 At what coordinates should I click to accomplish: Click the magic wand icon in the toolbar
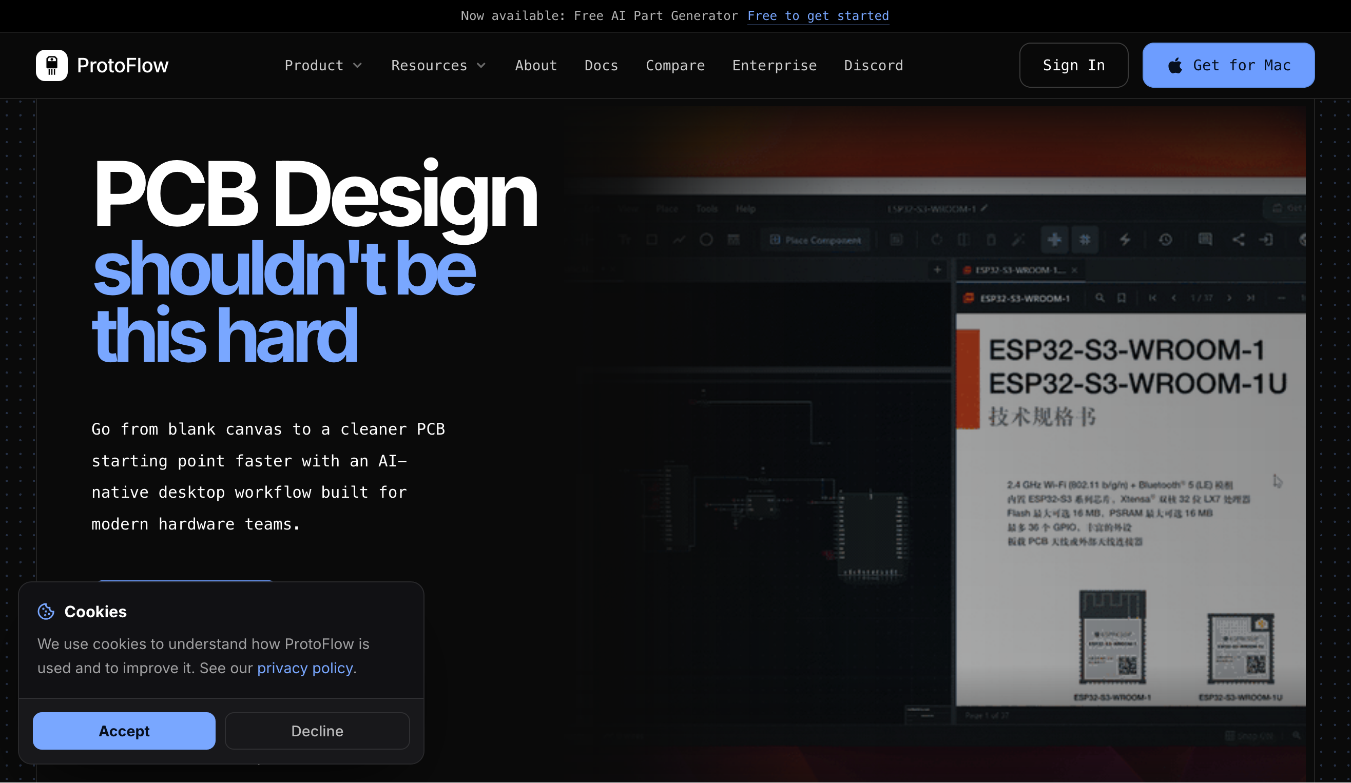click(x=1018, y=240)
